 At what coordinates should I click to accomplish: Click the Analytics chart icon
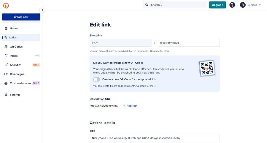coord(6,65)
